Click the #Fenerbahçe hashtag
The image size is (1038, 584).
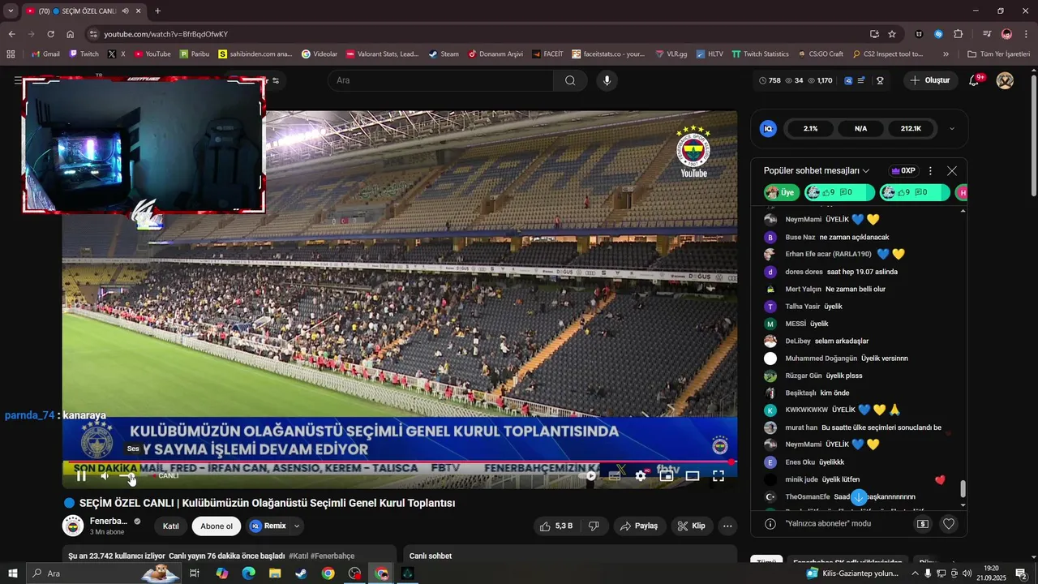tap(332, 556)
